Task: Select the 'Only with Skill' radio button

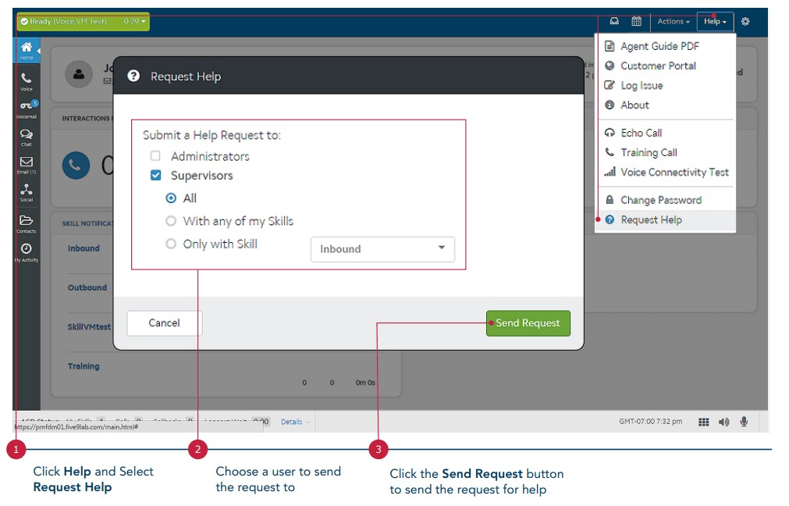Action: click(x=171, y=244)
